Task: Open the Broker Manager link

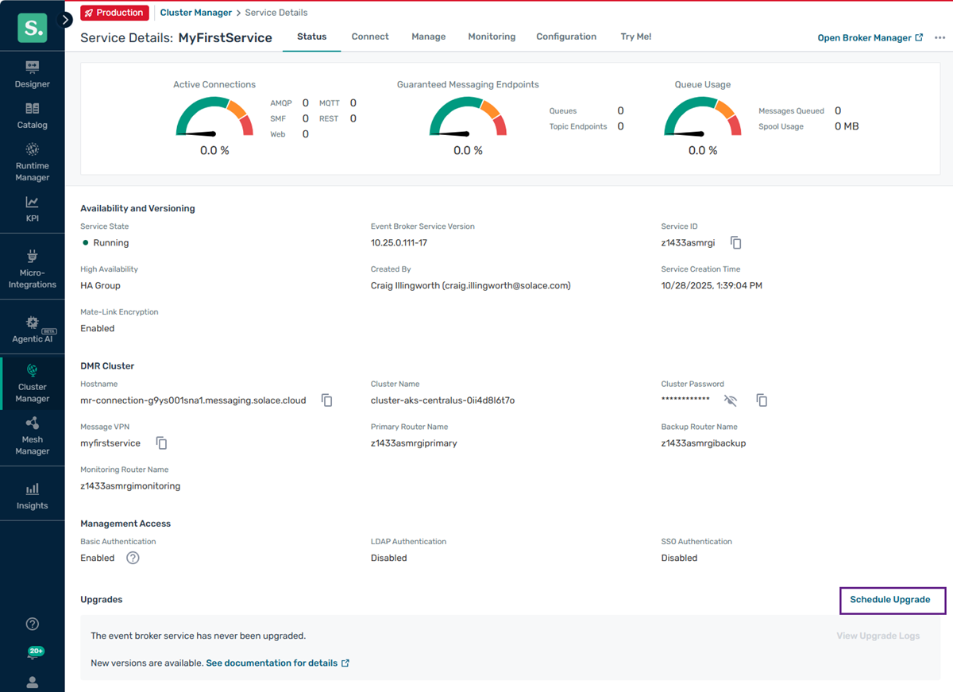Action: click(x=870, y=37)
